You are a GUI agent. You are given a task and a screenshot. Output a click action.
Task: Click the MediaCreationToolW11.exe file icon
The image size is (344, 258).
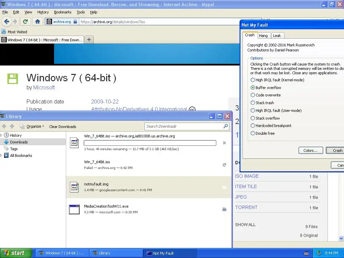tap(74, 209)
